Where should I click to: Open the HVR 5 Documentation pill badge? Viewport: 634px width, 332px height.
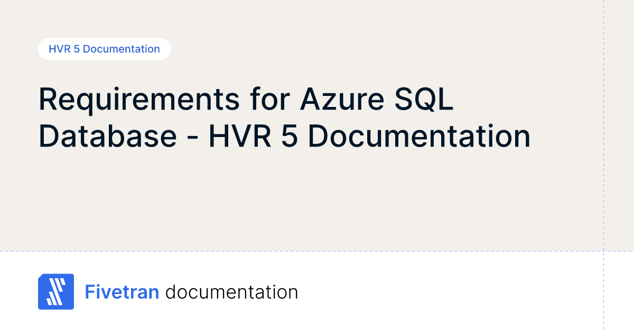(x=104, y=49)
